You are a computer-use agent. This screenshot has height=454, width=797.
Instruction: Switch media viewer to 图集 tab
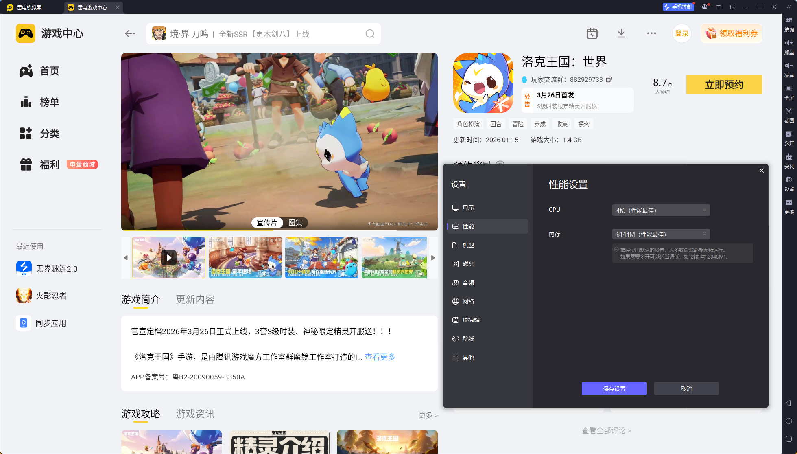pyautogui.click(x=295, y=223)
